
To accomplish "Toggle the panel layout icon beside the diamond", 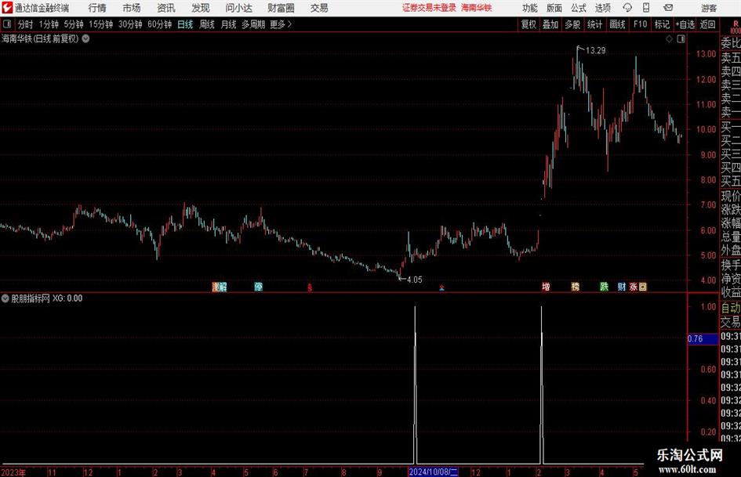I will (x=681, y=39).
